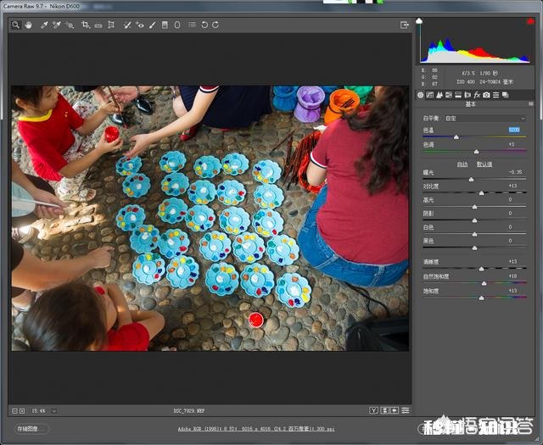Adjust the shadows (阴影) slider
This screenshot has height=445, width=543.
[475, 220]
